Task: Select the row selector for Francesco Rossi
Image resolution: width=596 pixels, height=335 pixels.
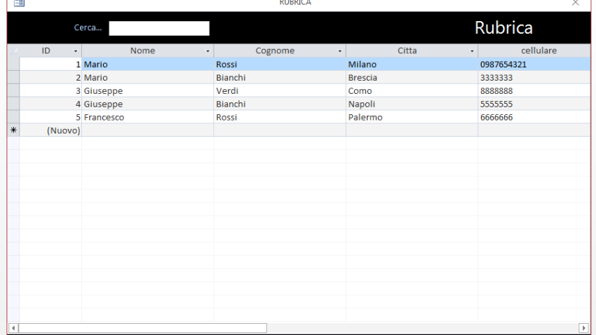Action: tap(13, 117)
